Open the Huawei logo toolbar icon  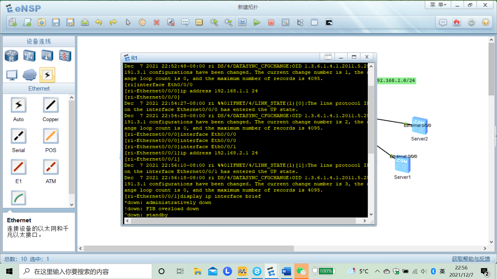(x=457, y=22)
